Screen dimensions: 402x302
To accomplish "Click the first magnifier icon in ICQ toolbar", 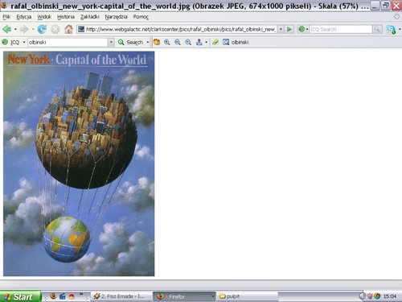I will [x=167, y=42].
